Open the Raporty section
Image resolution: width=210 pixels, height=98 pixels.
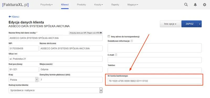pos(115,5)
